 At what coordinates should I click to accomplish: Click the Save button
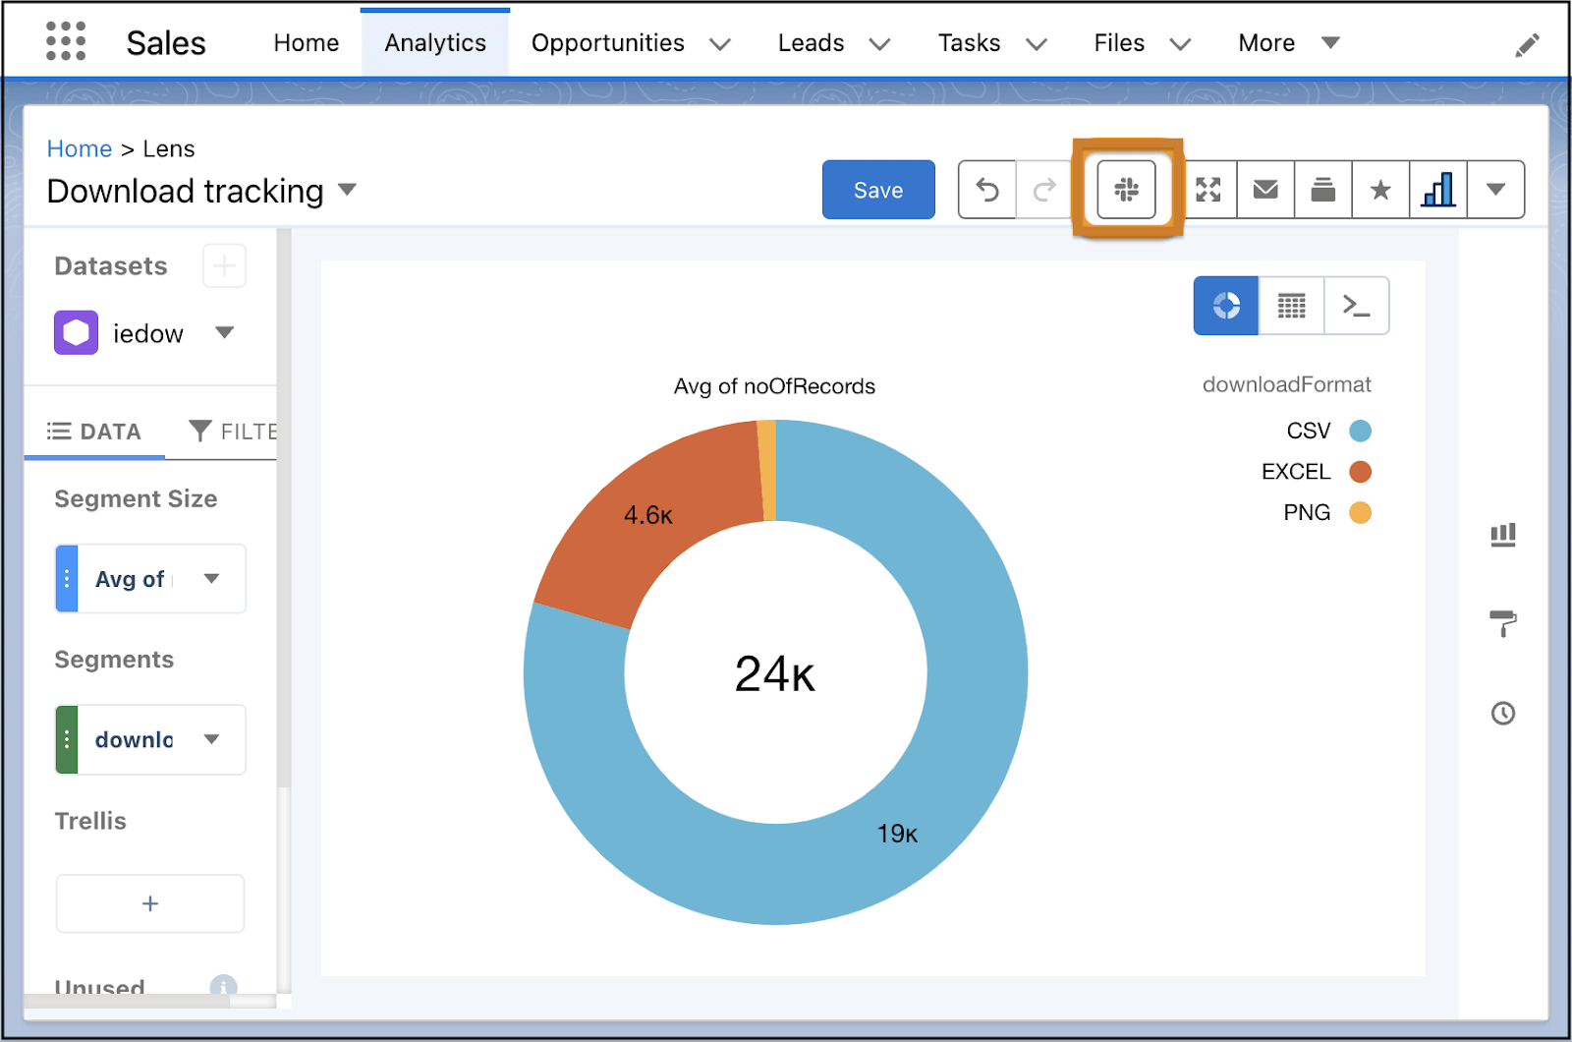(877, 189)
